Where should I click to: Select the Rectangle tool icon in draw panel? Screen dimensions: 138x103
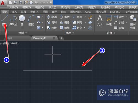pyautogui.click(x=39, y=17)
